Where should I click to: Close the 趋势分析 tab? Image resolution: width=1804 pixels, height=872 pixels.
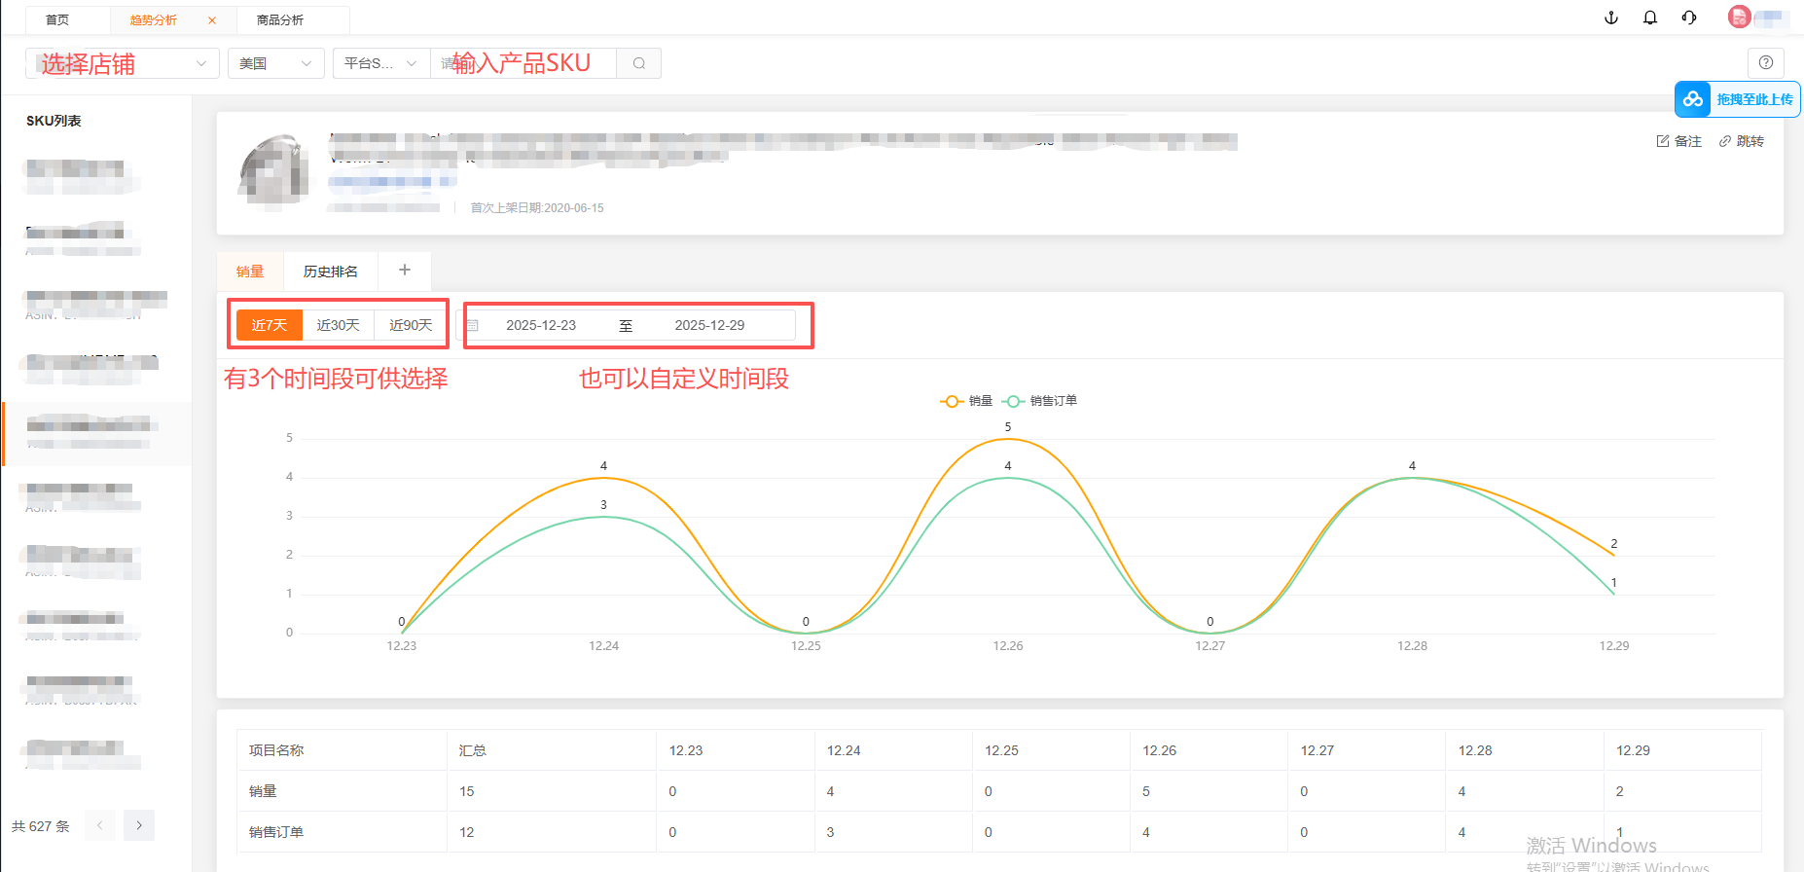click(212, 20)
